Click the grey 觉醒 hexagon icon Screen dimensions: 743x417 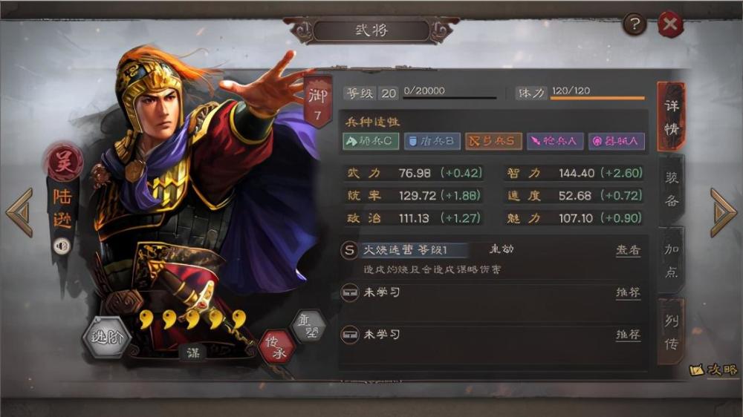click(308, 326)
